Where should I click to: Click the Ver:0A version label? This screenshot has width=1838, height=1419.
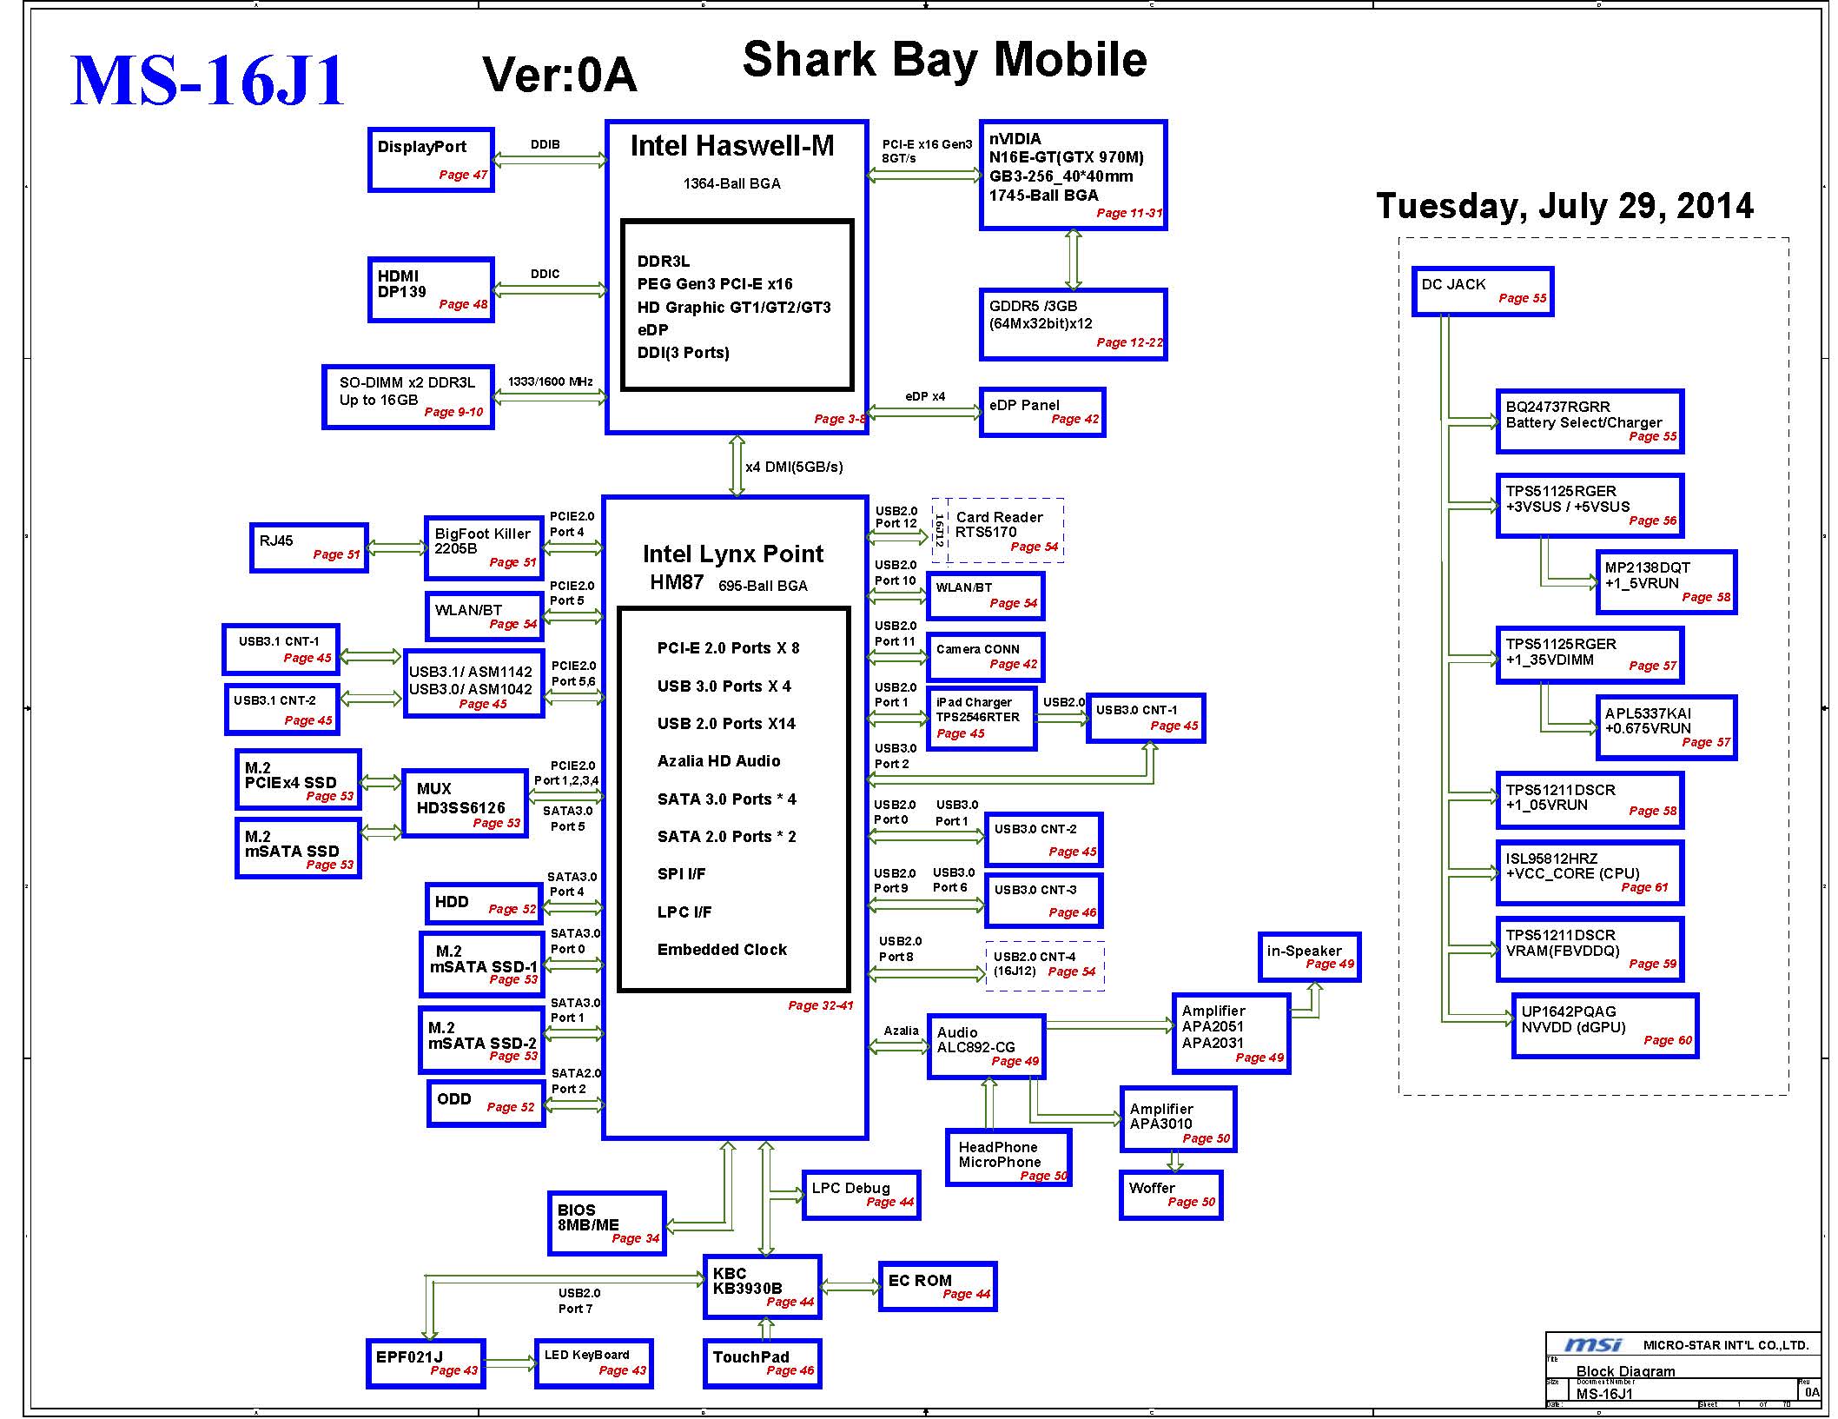tap(559, 75)
